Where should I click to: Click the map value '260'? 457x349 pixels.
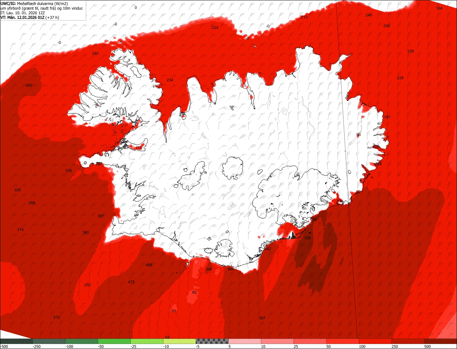29,85
